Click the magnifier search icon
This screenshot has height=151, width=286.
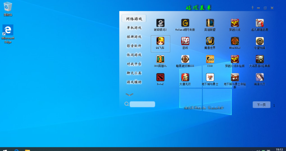[127, 104]
